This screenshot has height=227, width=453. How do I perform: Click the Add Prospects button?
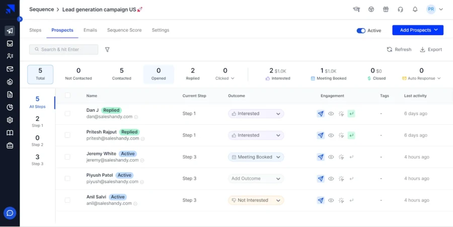coord(418,30)
